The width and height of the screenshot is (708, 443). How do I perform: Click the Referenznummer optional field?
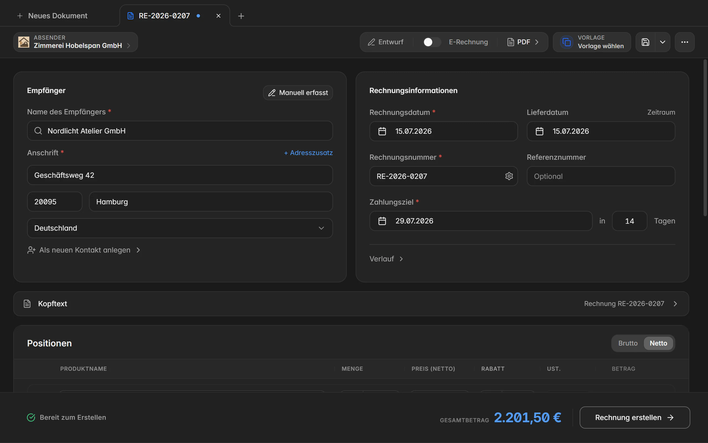(x=601, y=176)
